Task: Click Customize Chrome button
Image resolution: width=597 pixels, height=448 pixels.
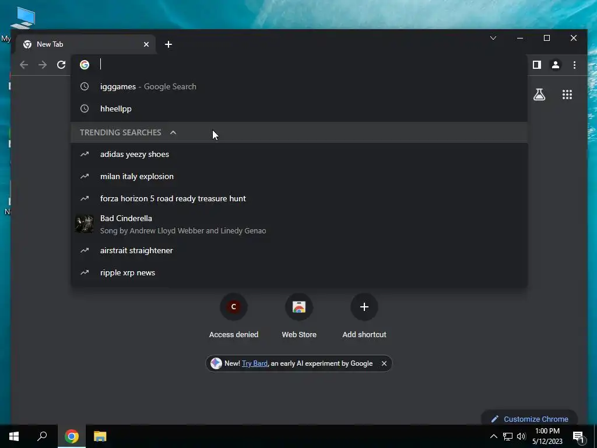Action: [x=529, y=419]
